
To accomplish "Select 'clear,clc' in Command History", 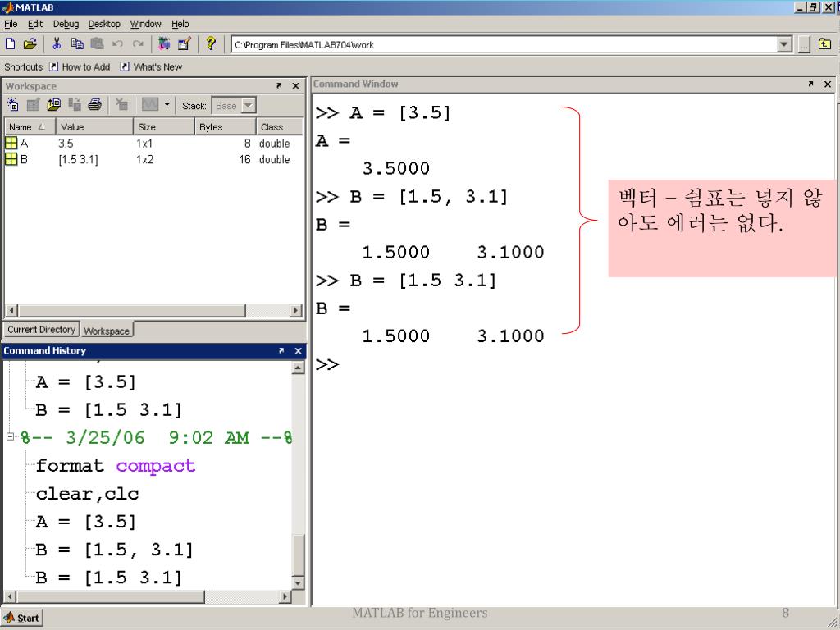I will click(87, 493).
